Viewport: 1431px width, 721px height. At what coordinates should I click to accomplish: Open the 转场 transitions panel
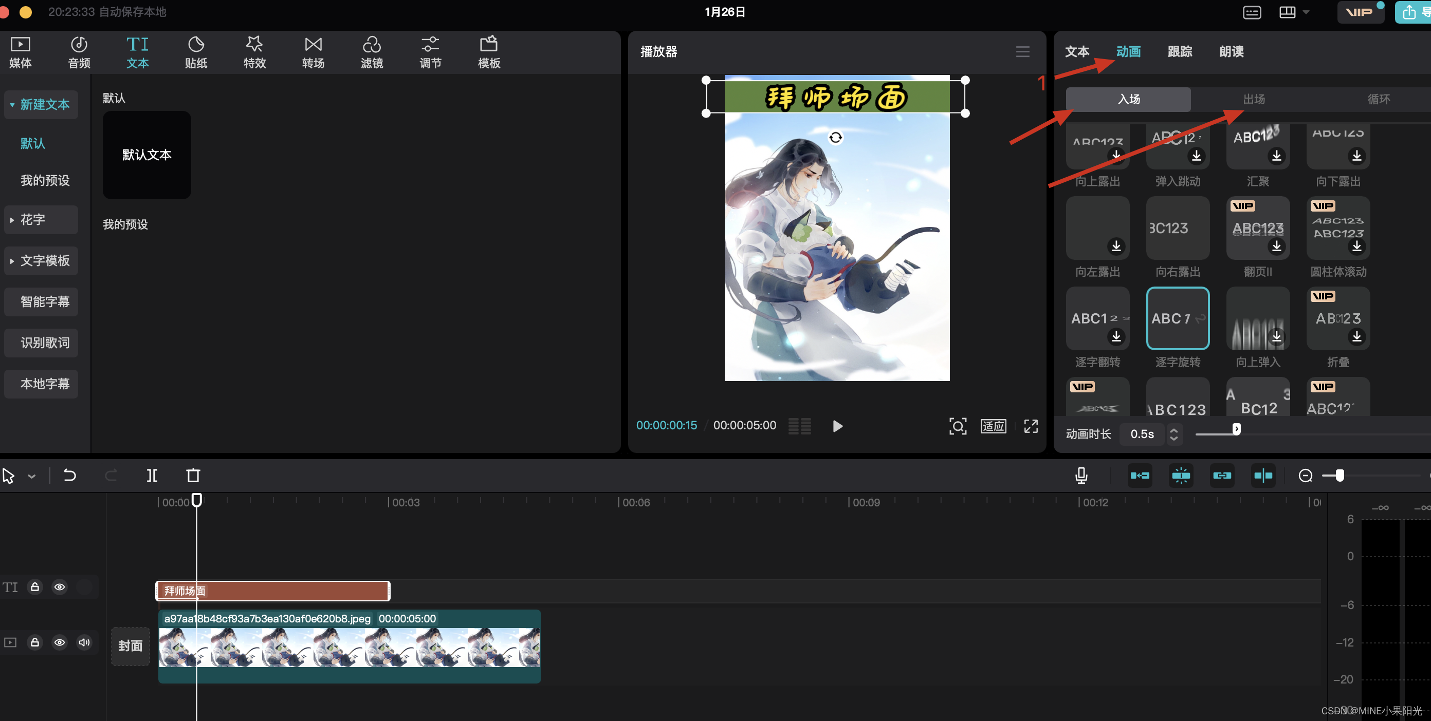313,52
